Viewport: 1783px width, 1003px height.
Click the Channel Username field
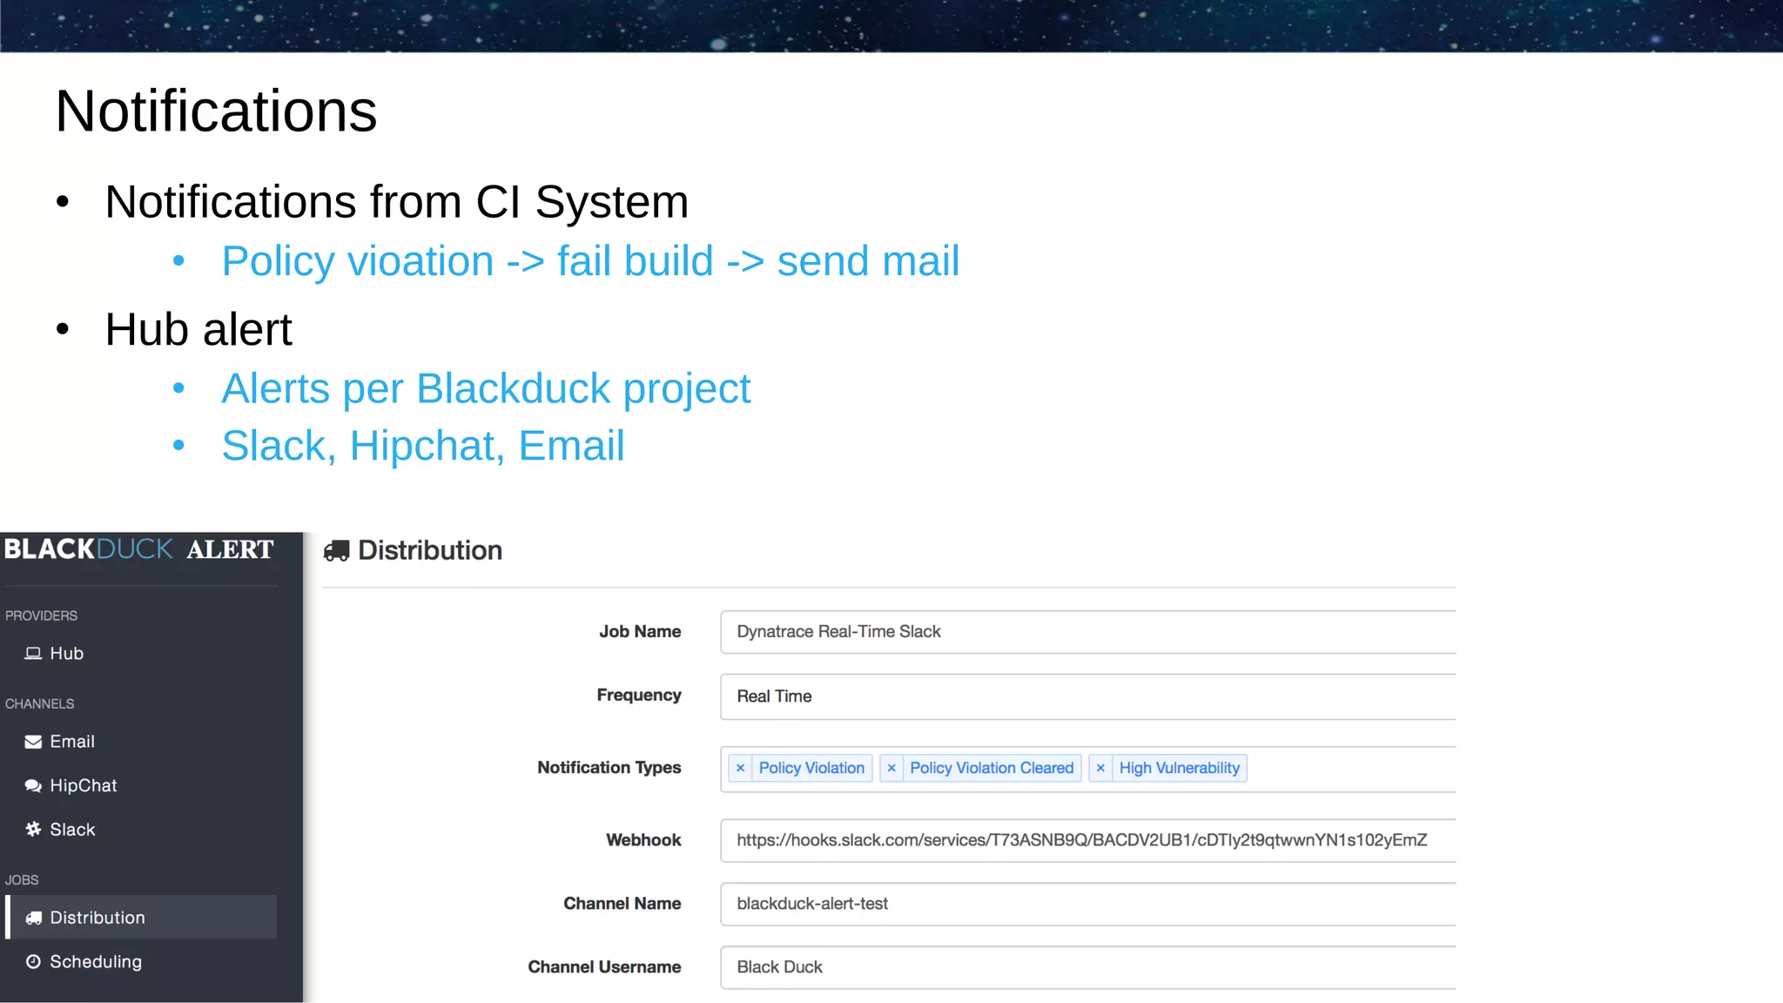tap(1088, 967)
